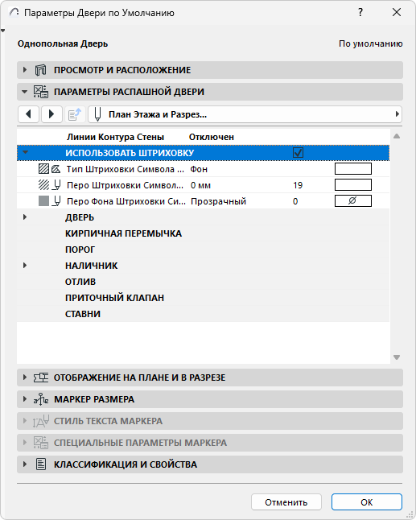Click parameter list scroll down arrow
Viewport: 416px width, 520px height.
[397, 357]
